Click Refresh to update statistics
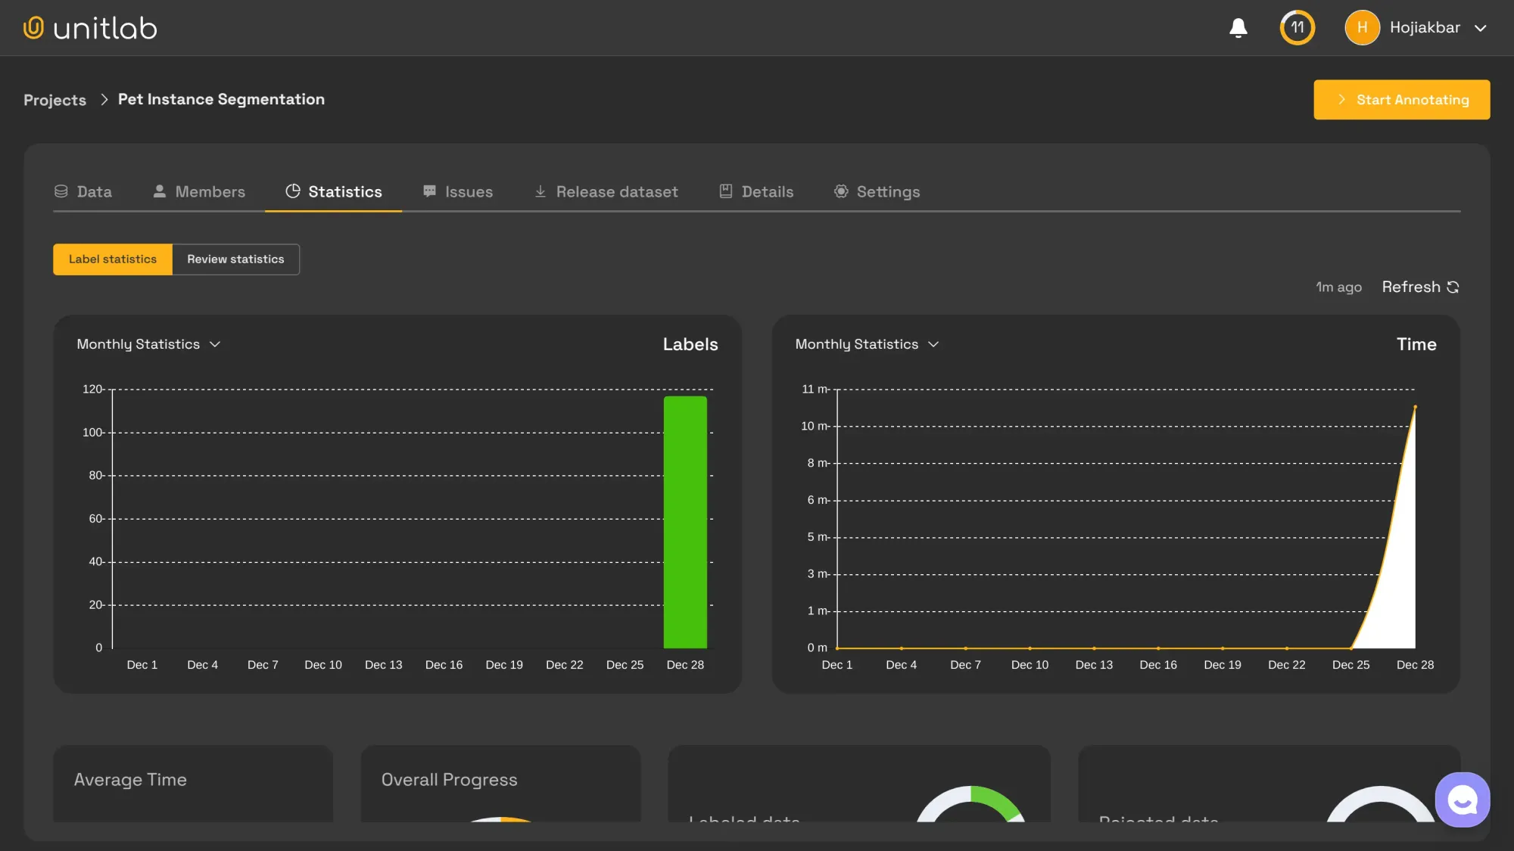This screenshot has width=1514, height=851. tap(1419, 287)
